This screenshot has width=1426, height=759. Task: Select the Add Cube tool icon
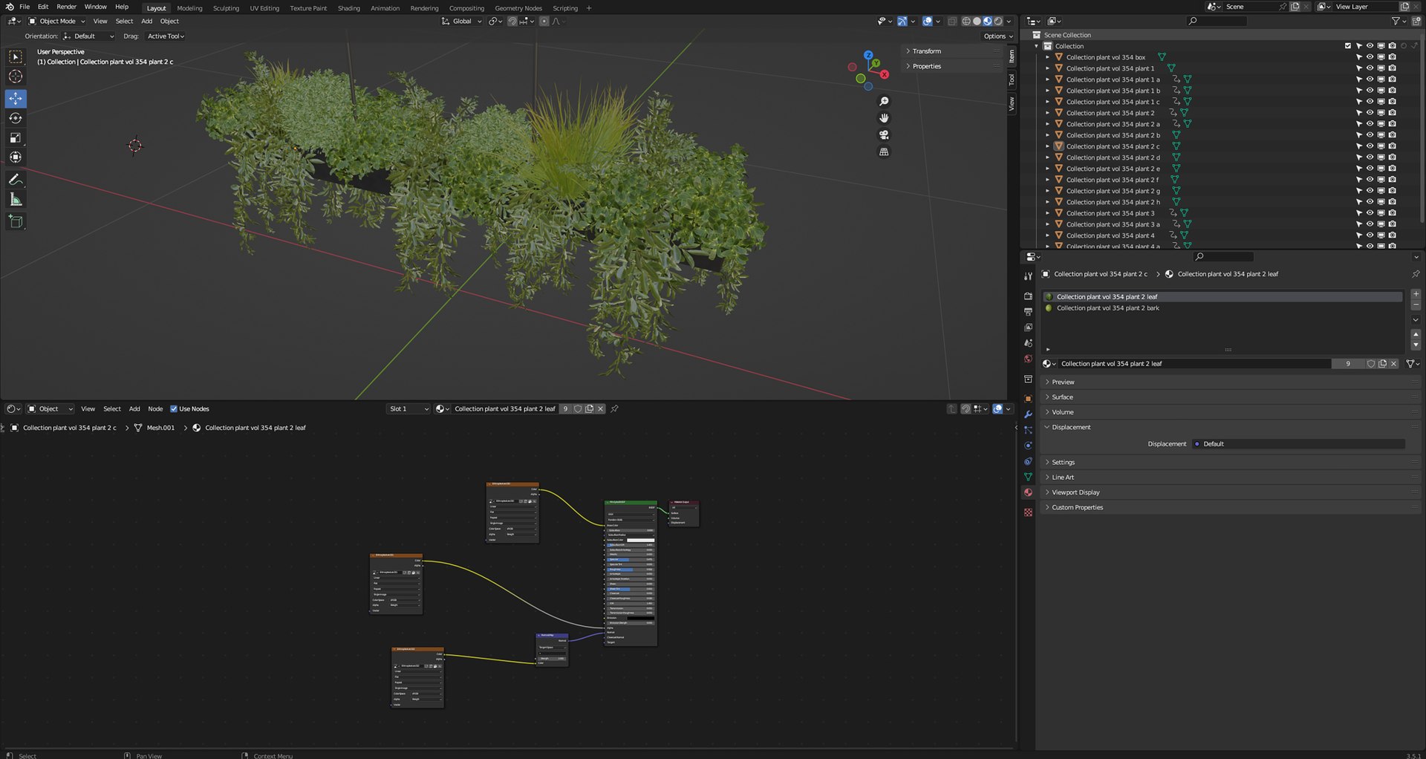tap(16, 221)
